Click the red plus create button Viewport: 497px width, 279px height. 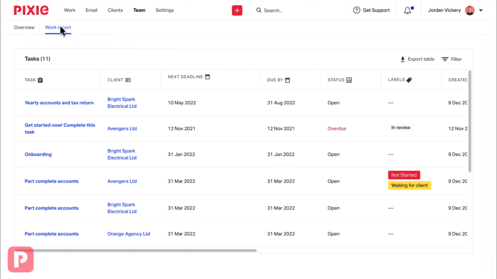point(237,11)
